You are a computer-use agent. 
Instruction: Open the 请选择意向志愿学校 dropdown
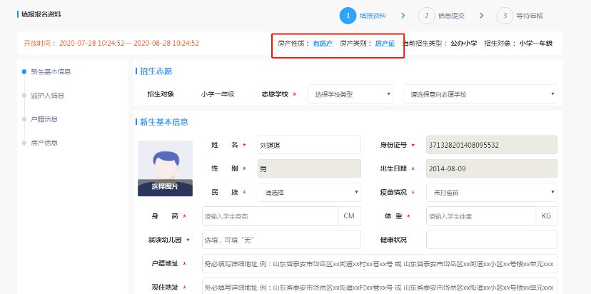480,93
